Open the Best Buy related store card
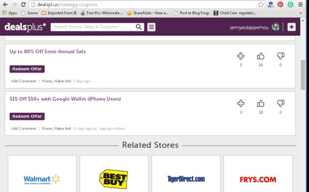The image size is (309, 192). click(x=114, y=173)
